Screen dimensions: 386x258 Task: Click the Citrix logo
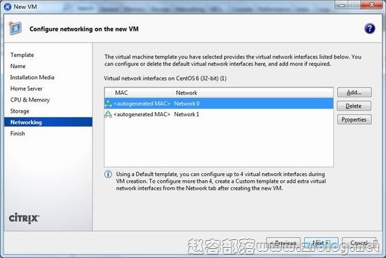pyautogui.click(x=24, y=218)
